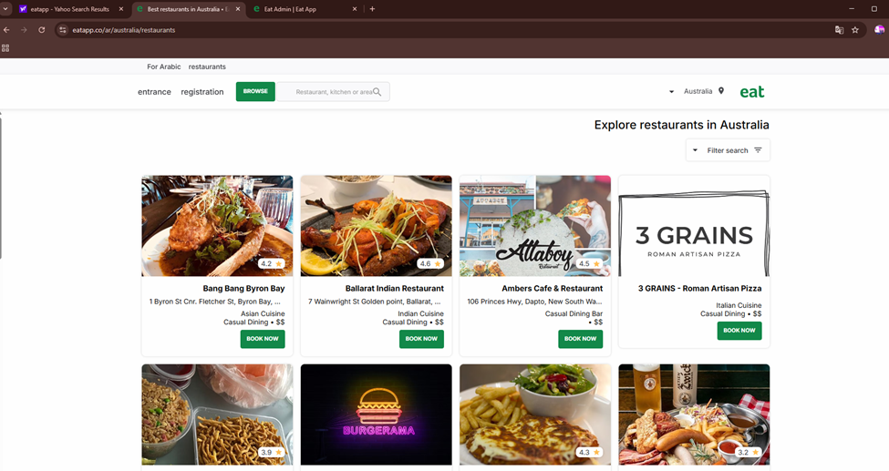Click the 7 Wainwright St address text
Viewport: 889px width, 471px height.
374,302
